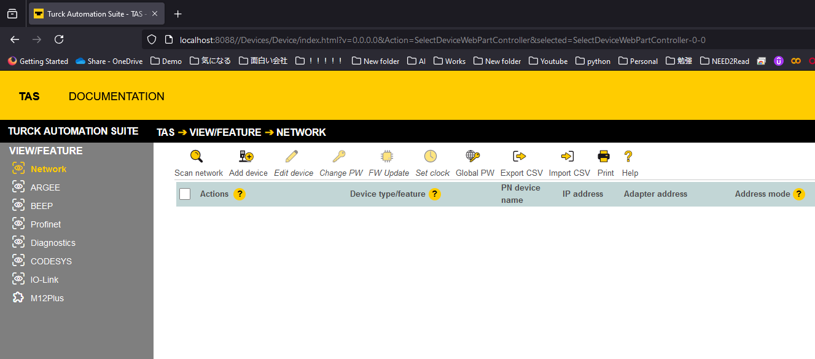This screenshot has width=815, height=359.
Task: Select the Turck Automation Suite browser tab
Action: coord(98,14)
